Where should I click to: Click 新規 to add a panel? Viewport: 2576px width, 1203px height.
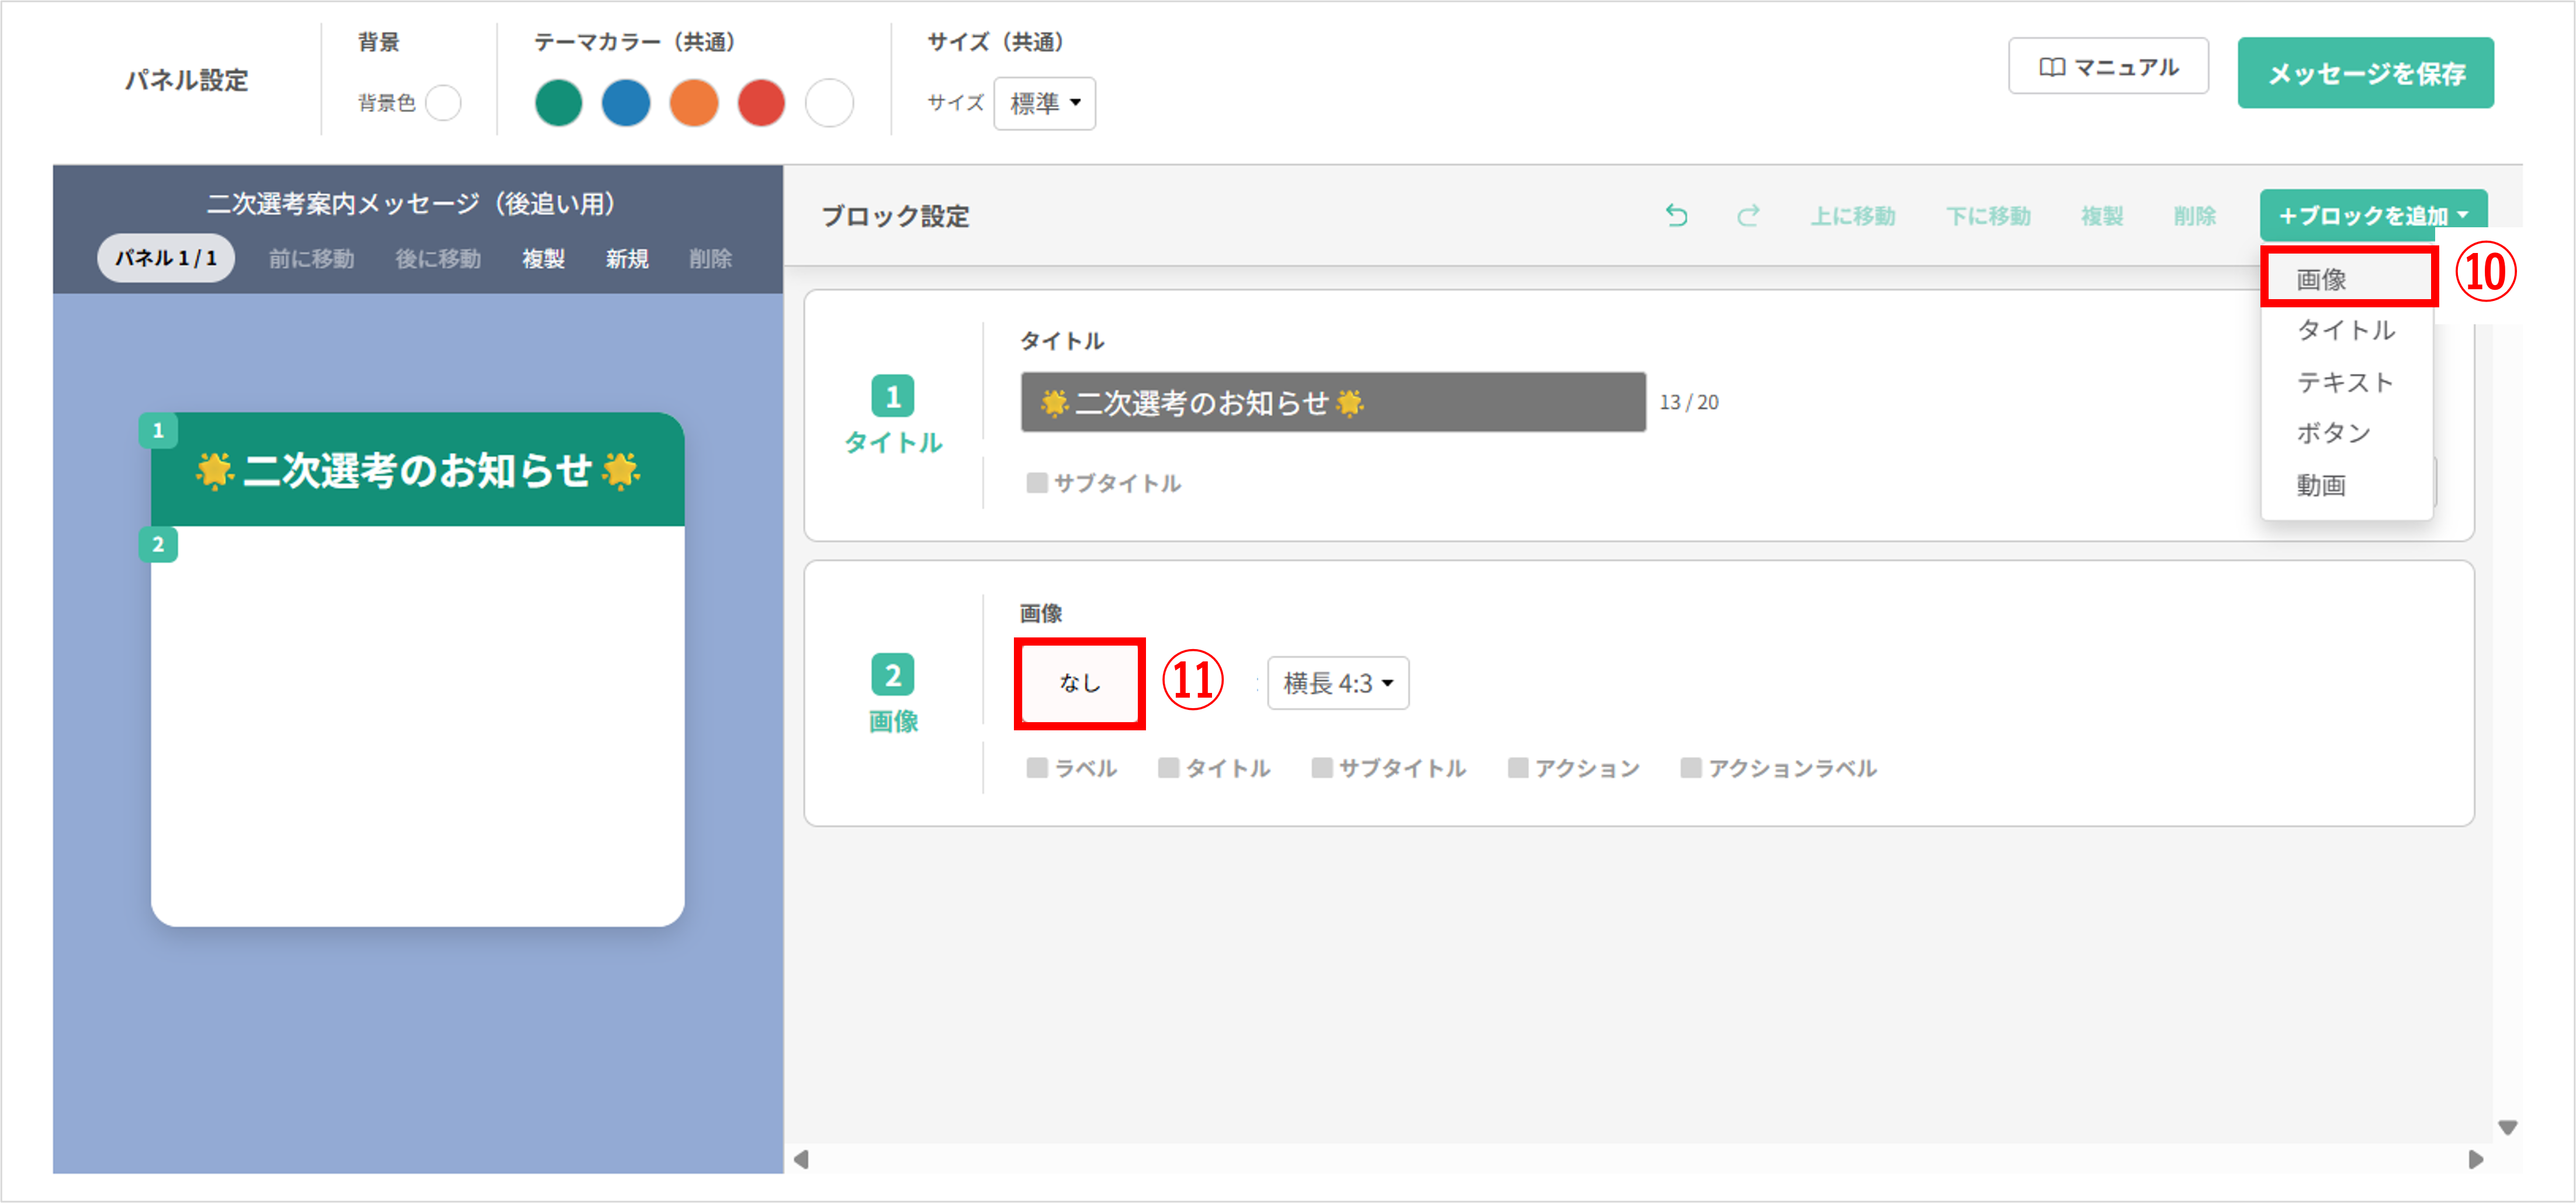[626, 259]
